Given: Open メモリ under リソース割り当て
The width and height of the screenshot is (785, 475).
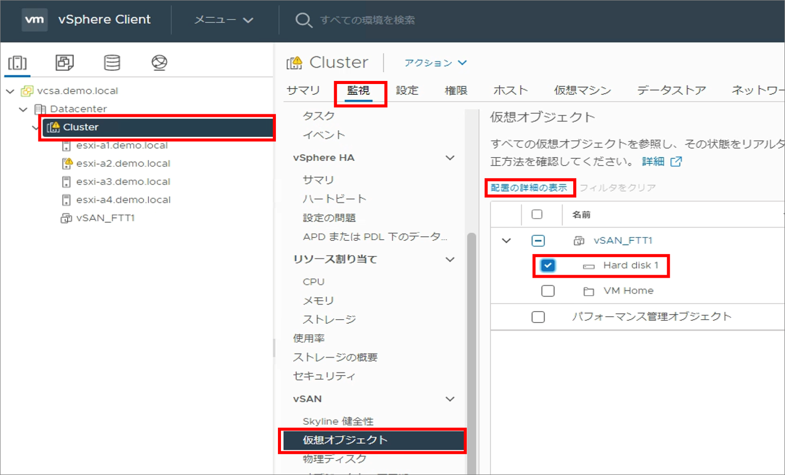Looking at the screenshot, I should pos(318,301).
